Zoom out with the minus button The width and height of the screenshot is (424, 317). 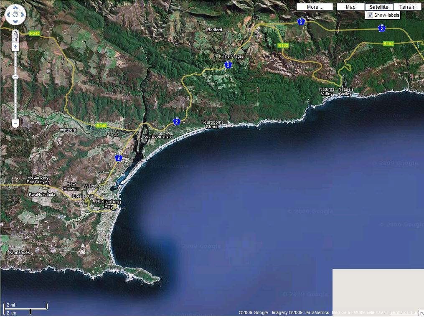(x=15, y=124)
